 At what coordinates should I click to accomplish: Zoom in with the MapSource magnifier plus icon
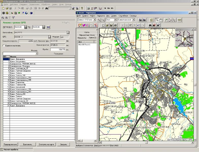[x=99, y=20]
